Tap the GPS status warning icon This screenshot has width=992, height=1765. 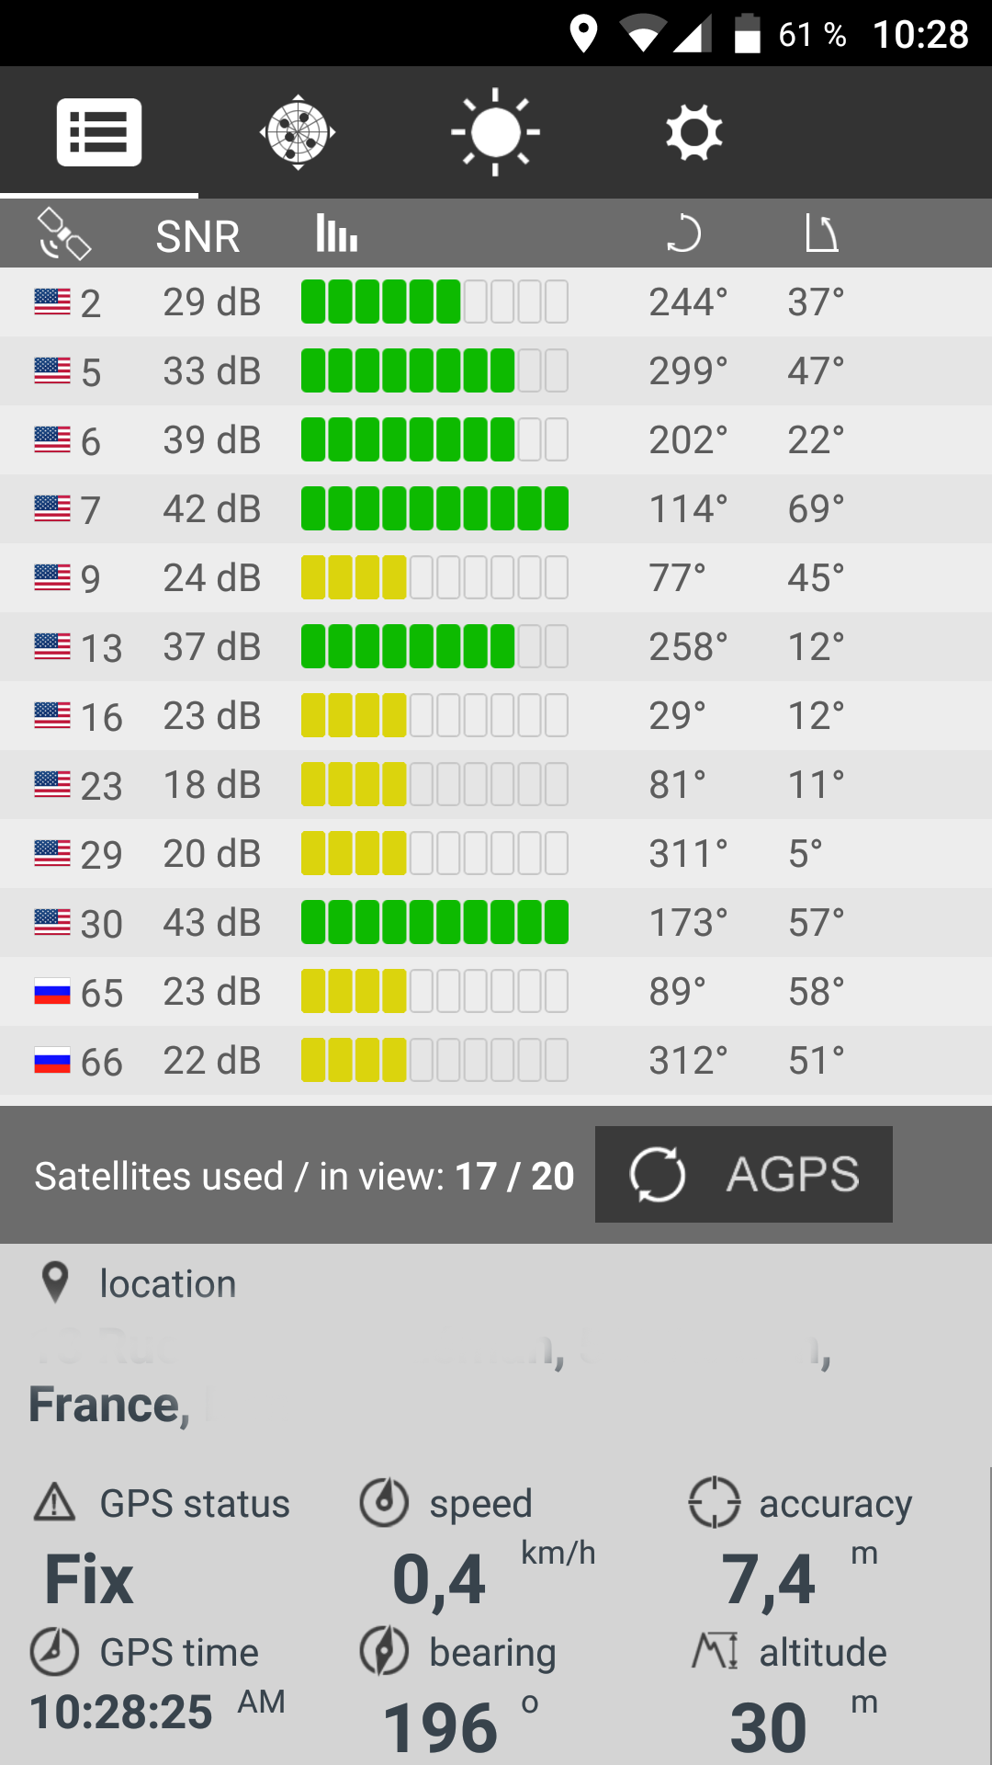(54, 1502)
